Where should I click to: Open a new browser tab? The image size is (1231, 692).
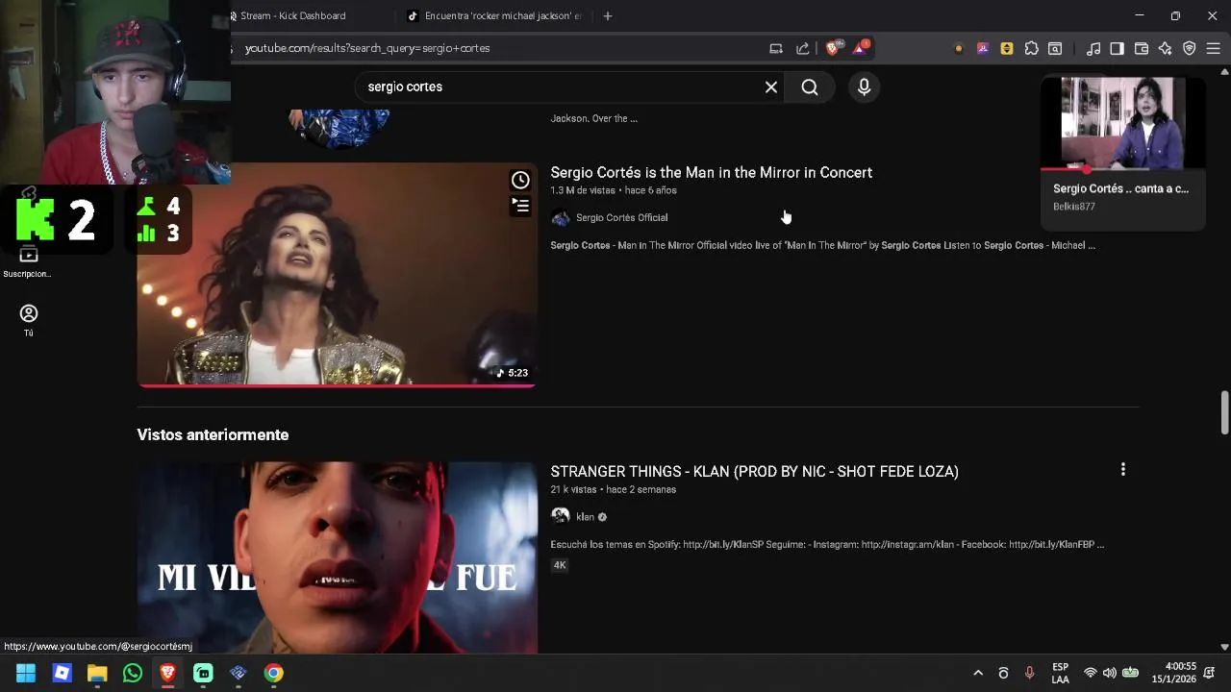pos(608,15)
